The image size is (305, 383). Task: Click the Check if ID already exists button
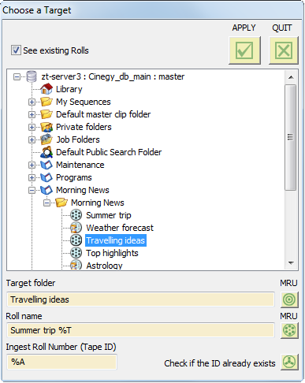click(x=289, y=363)
